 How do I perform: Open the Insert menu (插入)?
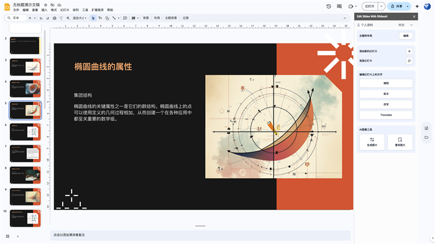point(44,10)
